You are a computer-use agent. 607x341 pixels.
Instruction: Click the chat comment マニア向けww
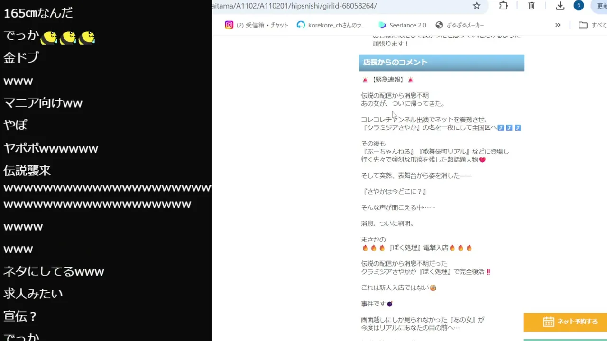[x=43, y=103]
